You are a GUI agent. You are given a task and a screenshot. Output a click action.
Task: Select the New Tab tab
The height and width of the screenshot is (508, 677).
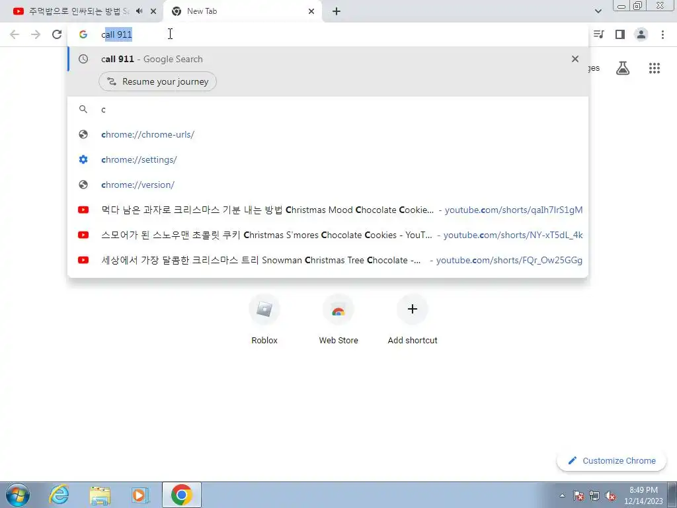coord(242,11)
